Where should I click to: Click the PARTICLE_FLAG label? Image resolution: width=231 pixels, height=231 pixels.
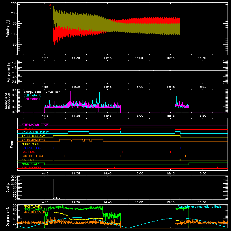click(x=32, y=156)
